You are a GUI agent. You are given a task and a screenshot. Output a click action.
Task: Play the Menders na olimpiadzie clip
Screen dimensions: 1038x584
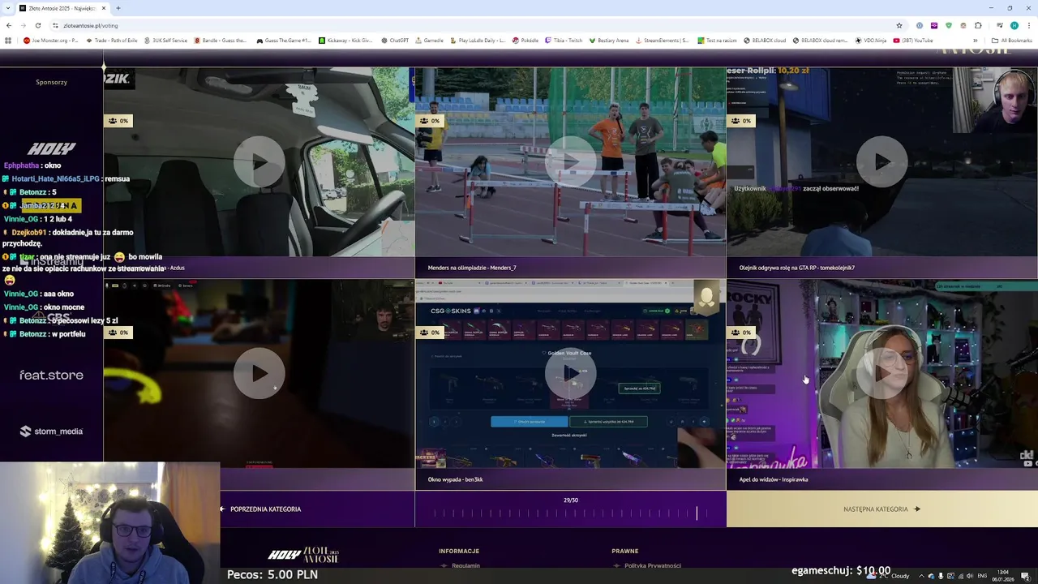coord(570,162)
